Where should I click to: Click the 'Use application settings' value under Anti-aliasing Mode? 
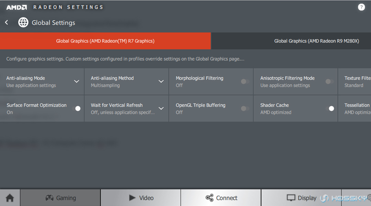[x=31, y=85]
